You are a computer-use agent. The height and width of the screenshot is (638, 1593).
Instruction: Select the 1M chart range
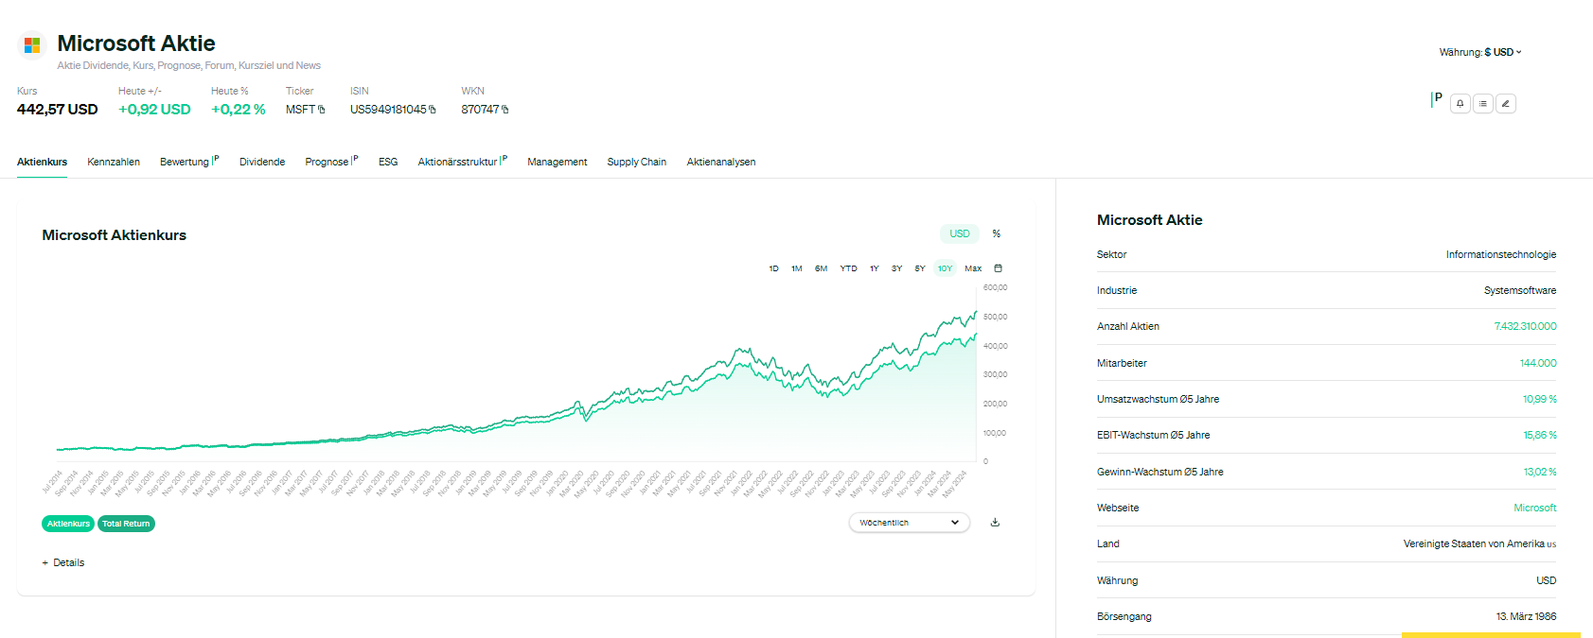[797, 268]
